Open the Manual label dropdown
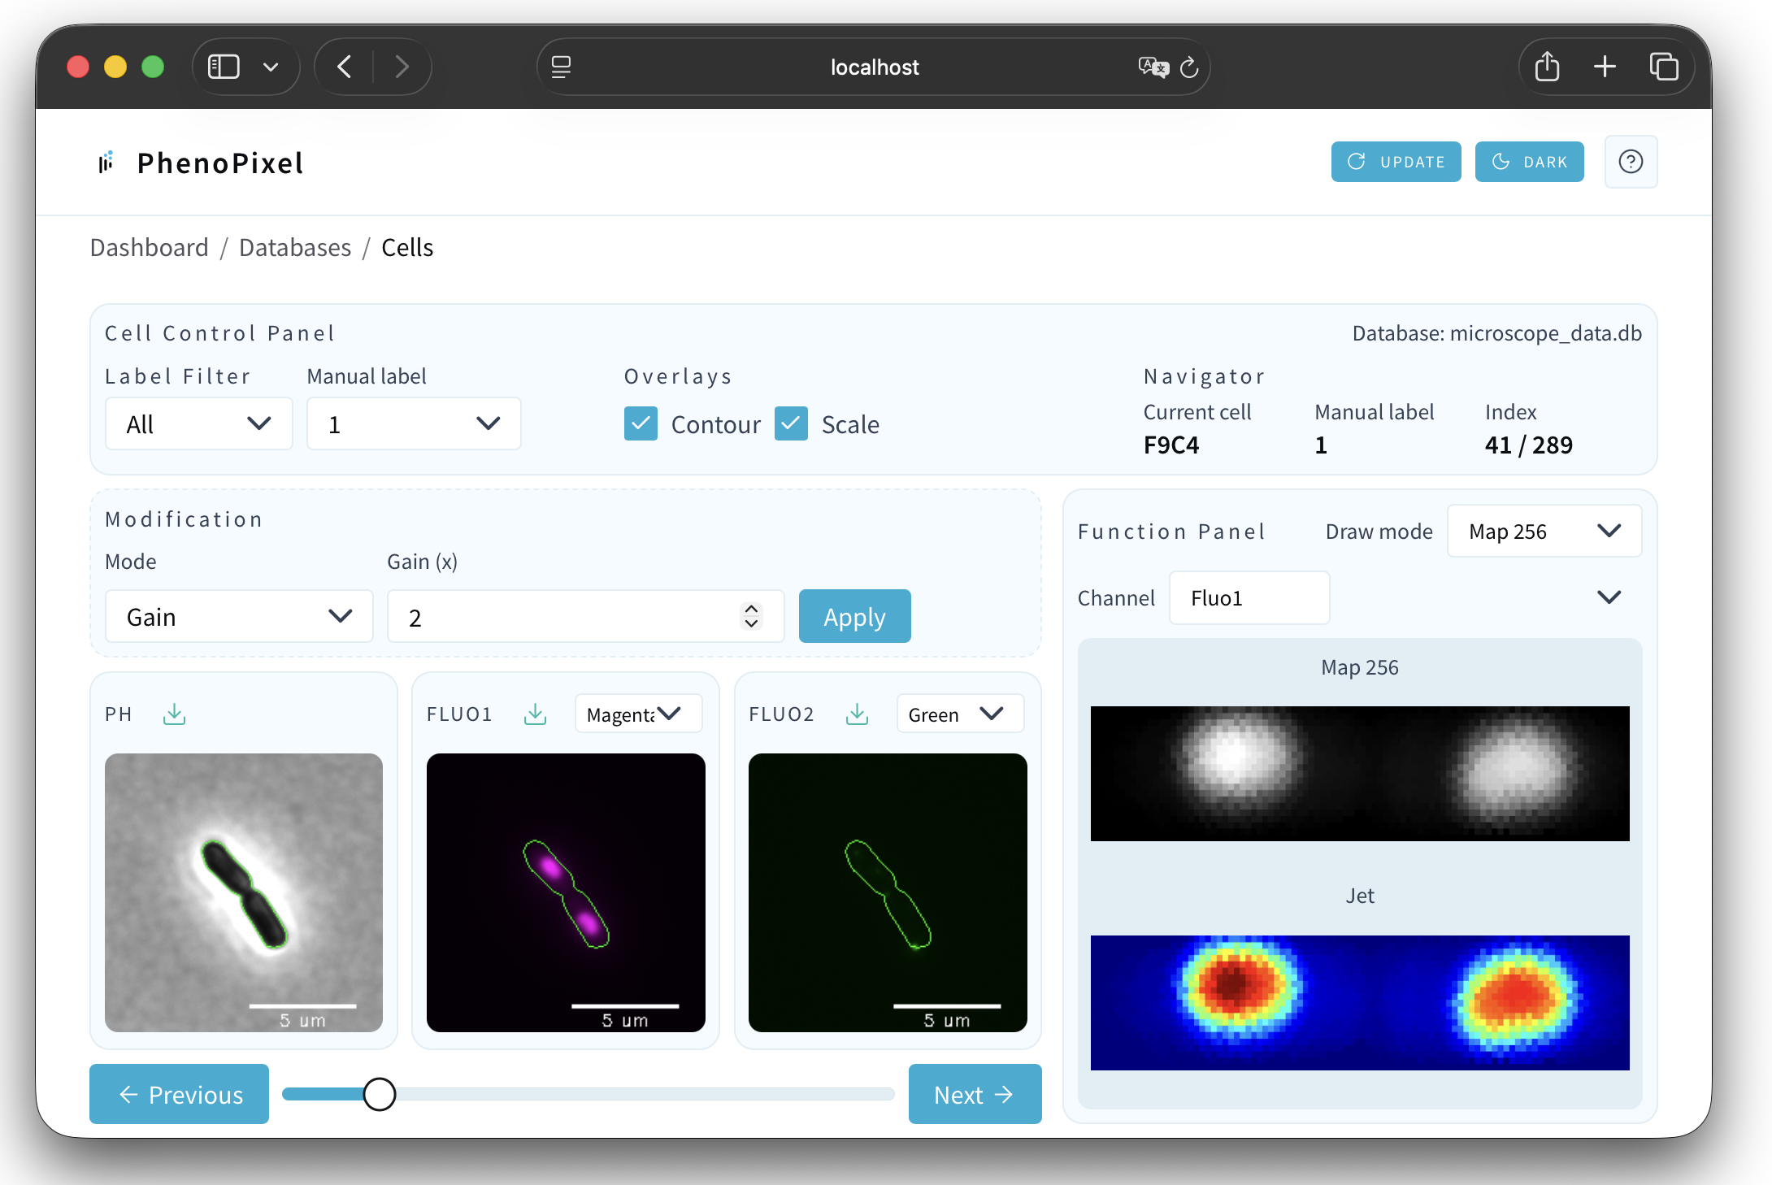 coord(414,423)
